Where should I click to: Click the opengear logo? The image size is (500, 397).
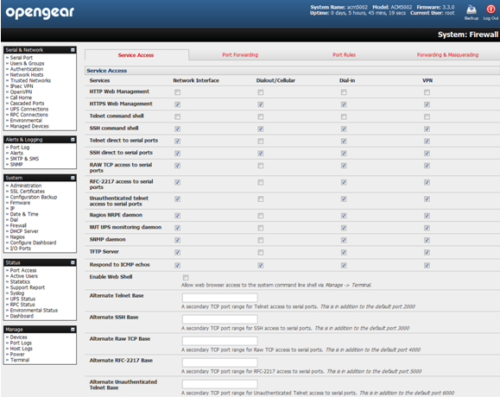(40, 13)
